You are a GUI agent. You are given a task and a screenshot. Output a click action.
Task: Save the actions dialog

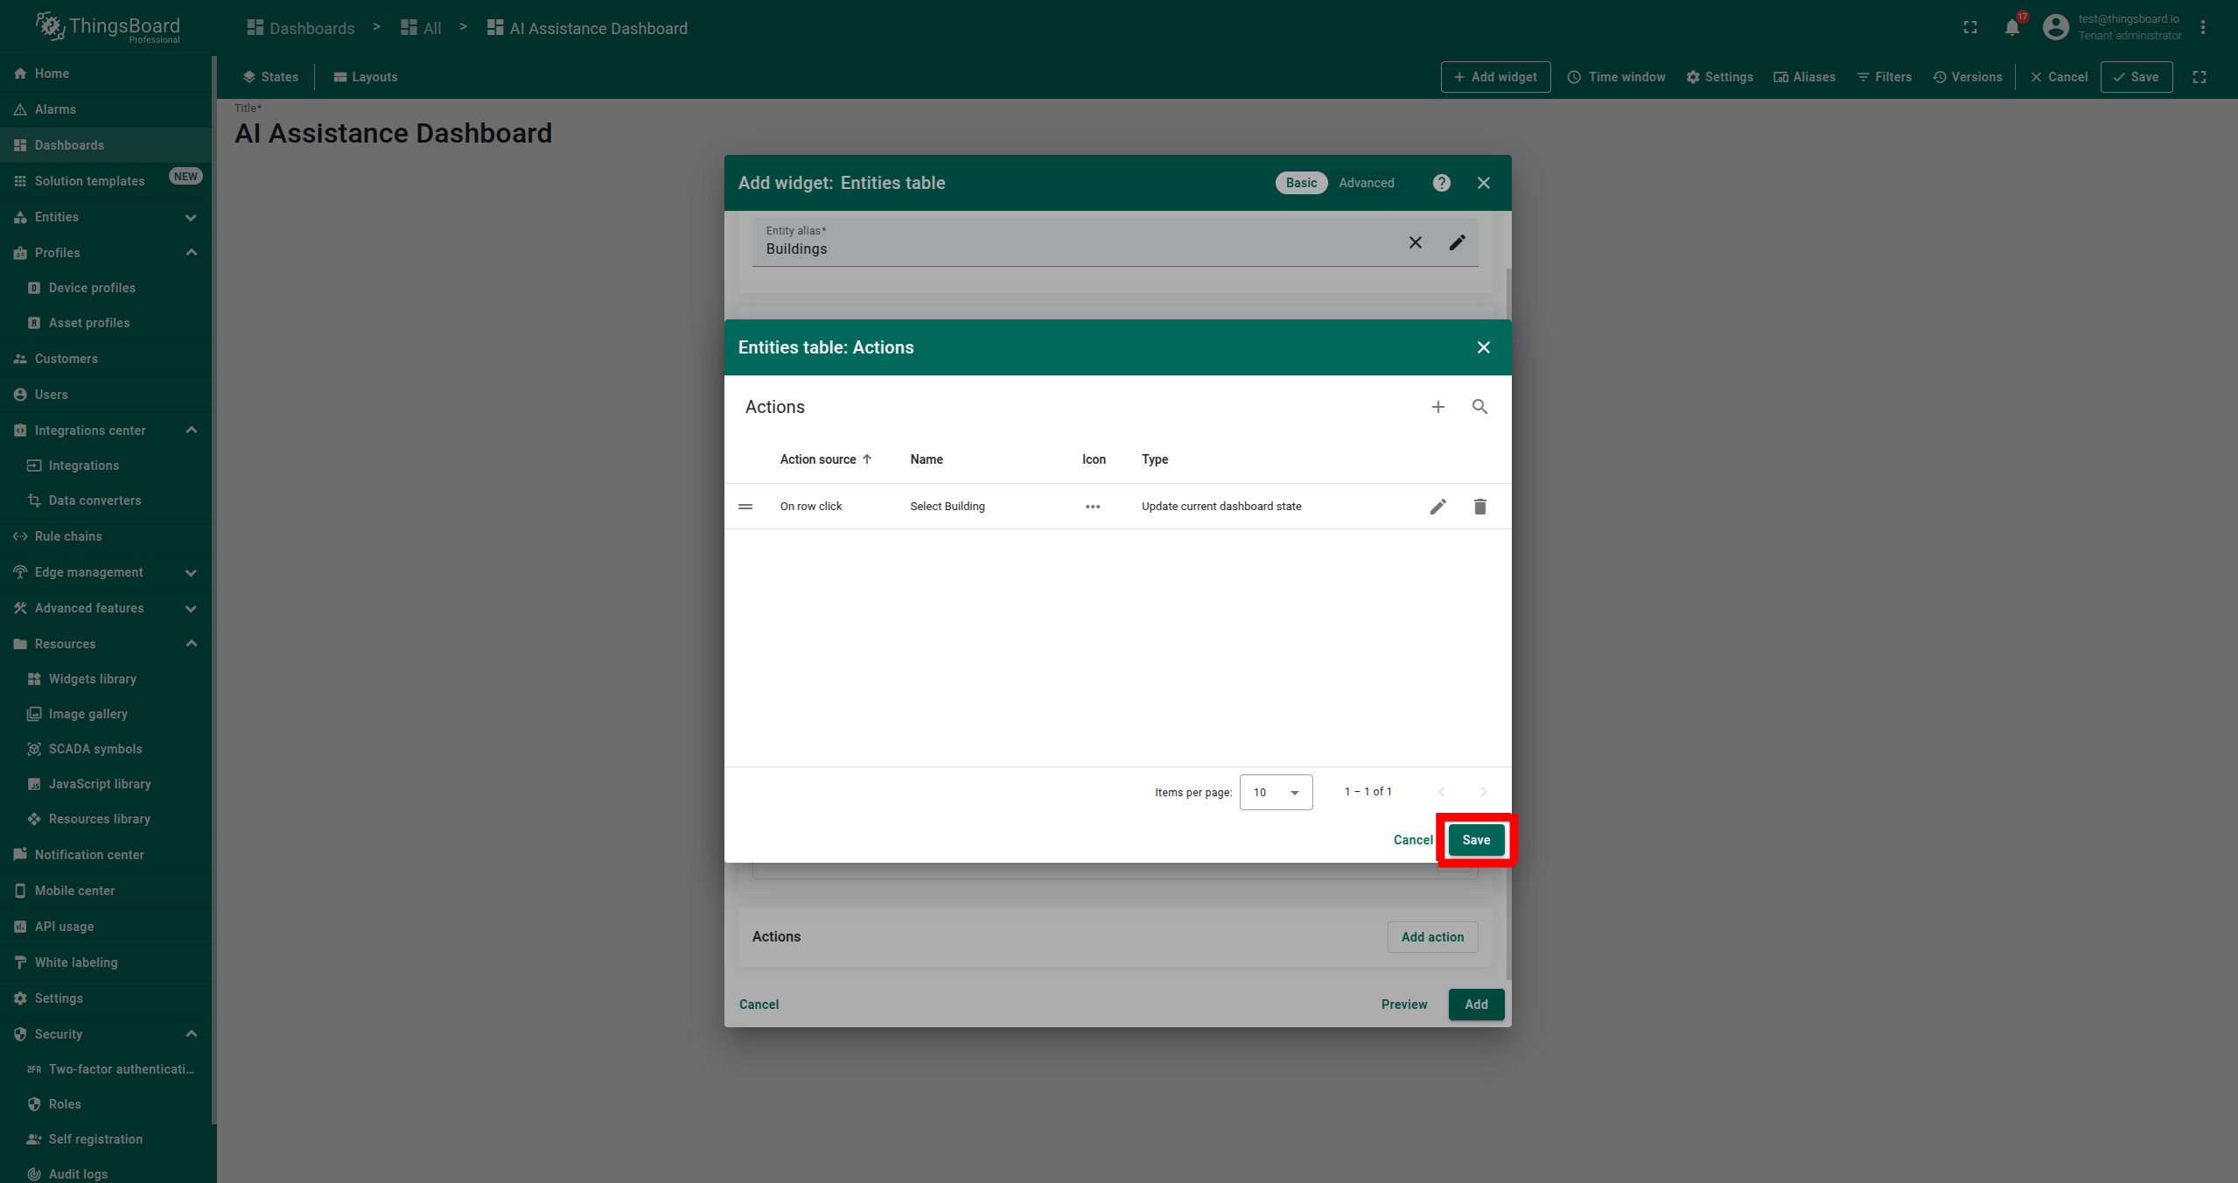(1476, 840)
